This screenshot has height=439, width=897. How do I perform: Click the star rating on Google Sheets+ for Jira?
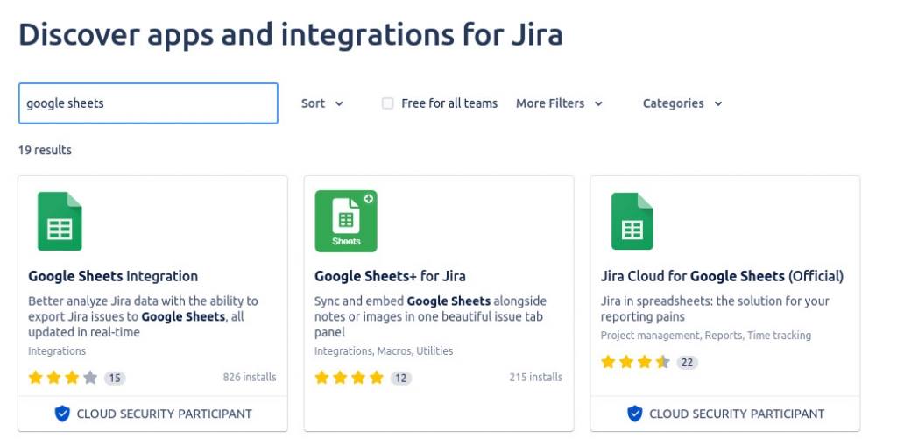pos(350,378)
